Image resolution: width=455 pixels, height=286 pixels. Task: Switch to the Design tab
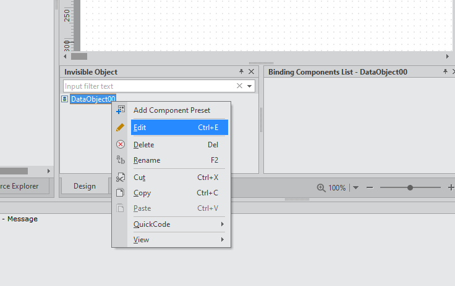85,186
